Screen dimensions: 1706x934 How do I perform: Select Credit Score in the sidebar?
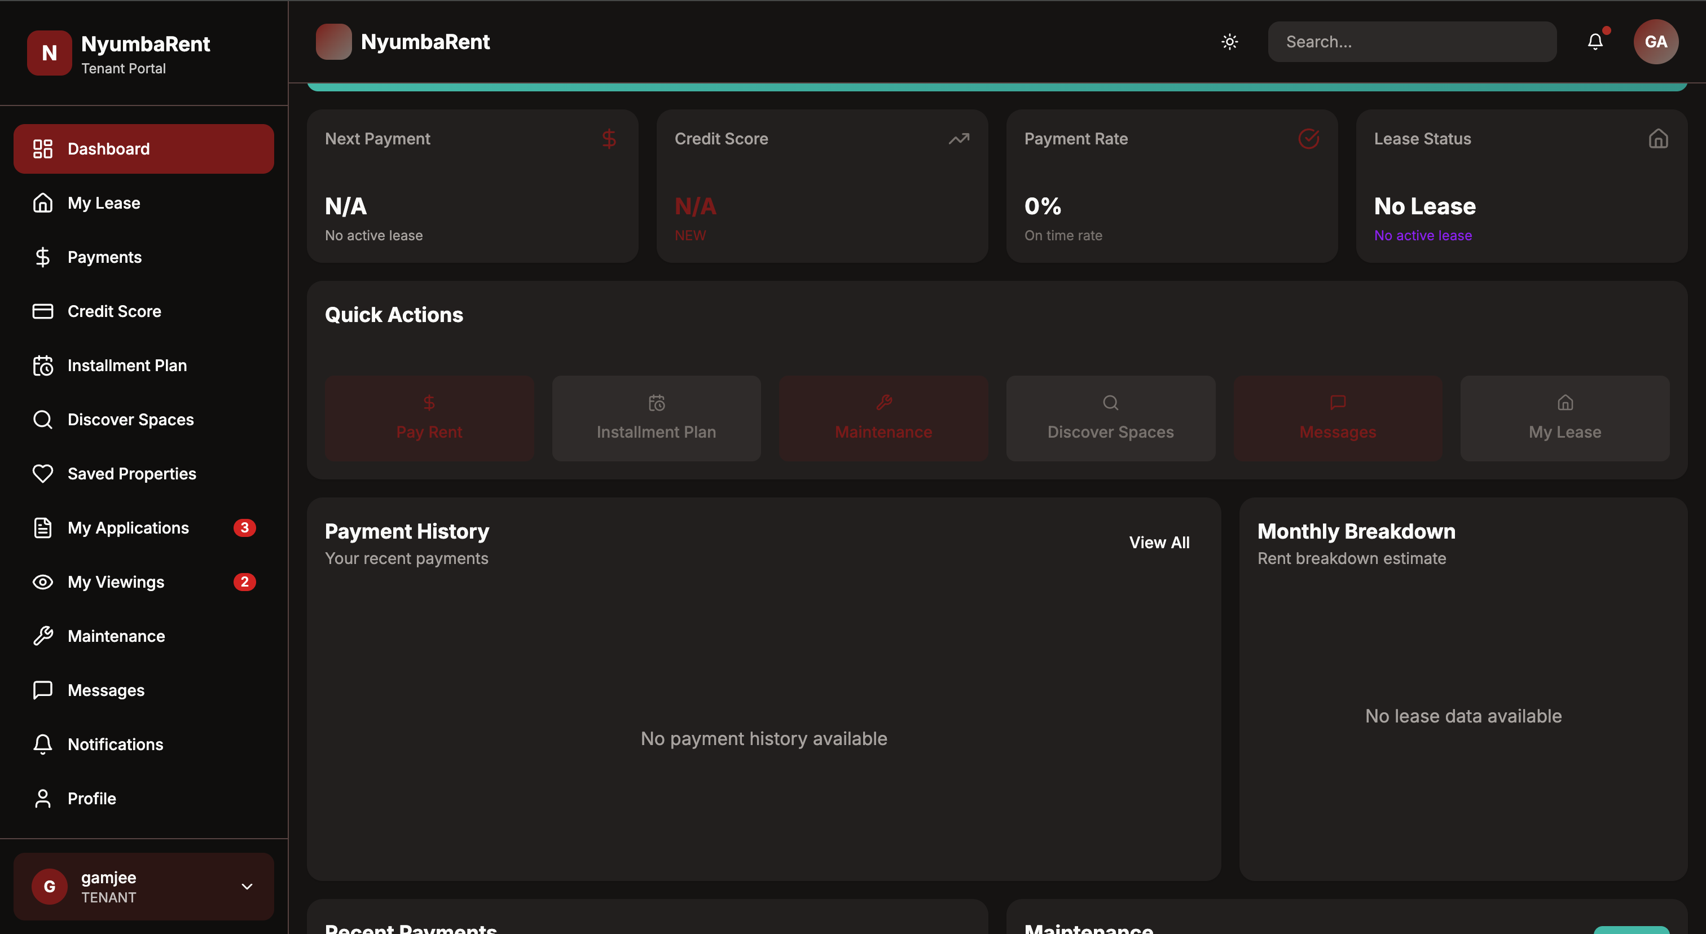coord(144,311)
